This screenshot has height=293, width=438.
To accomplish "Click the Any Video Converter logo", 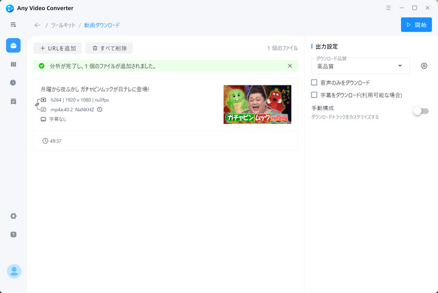I will pyautogui.click(x=10, y=8).
